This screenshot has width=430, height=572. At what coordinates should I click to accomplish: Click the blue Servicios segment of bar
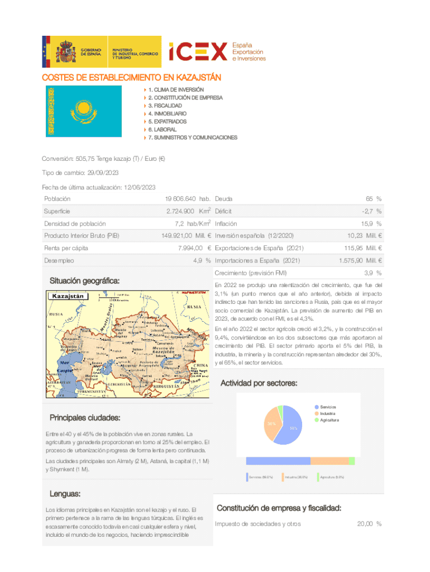coord(278,461)
